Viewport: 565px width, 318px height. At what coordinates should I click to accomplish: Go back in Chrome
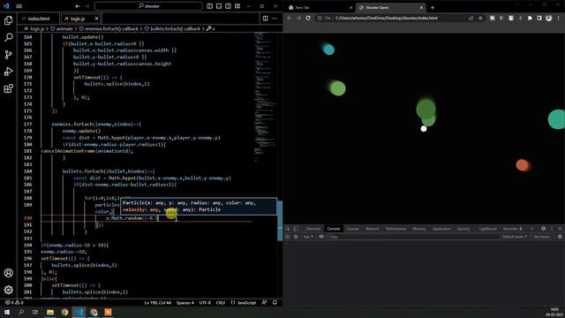tap(289, 18)
